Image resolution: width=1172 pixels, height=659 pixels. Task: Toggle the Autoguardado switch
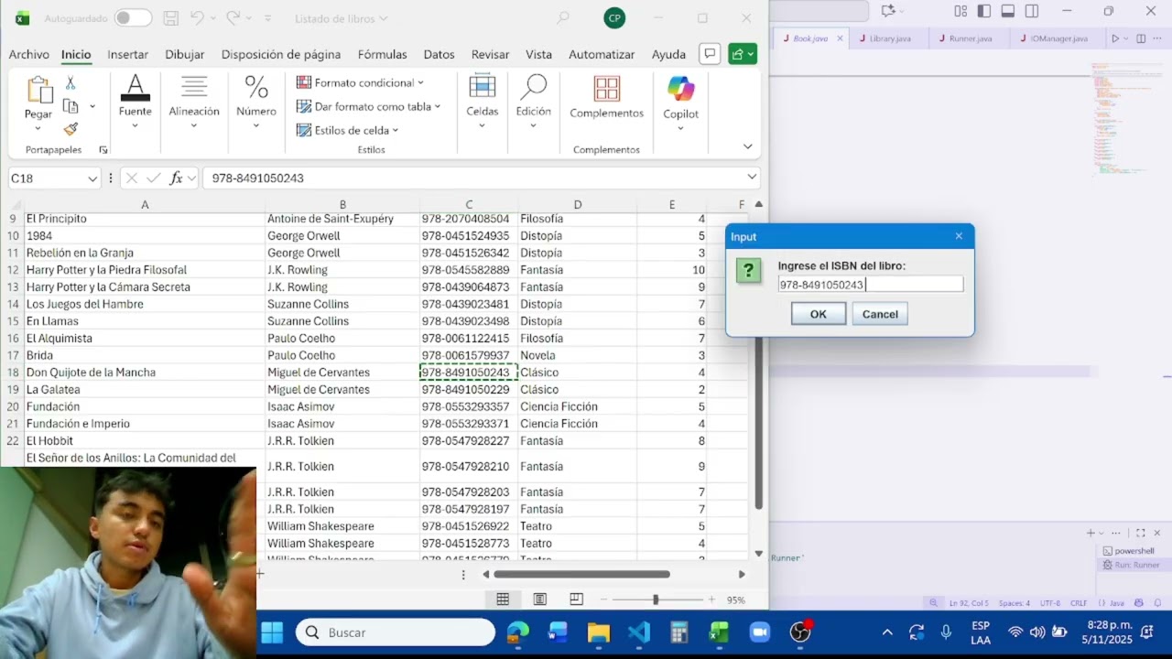tap(134, 18)
